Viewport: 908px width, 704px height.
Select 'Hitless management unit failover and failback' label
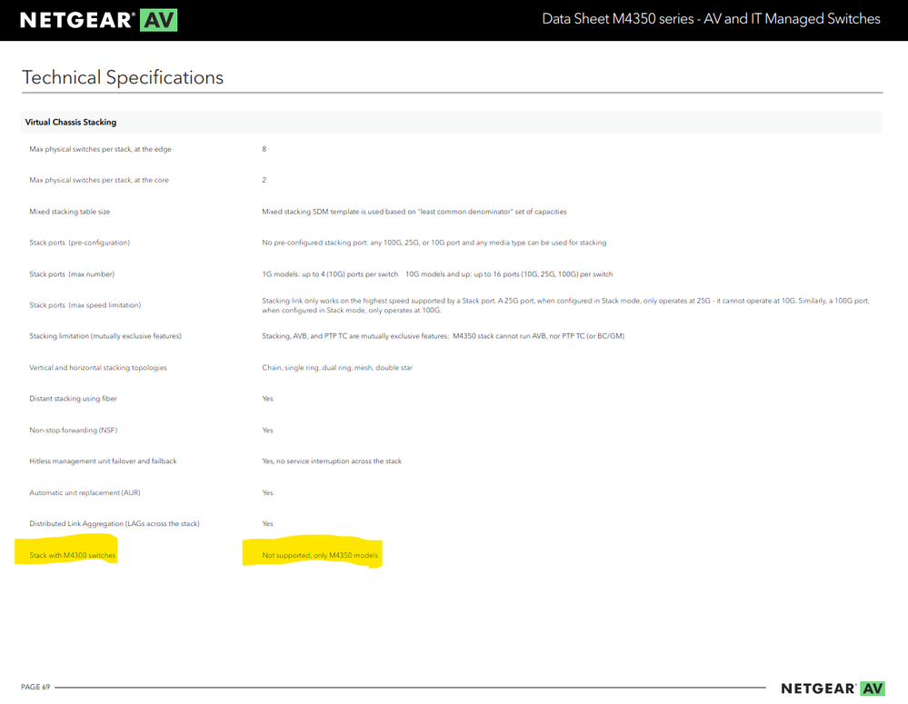point(103,461)
